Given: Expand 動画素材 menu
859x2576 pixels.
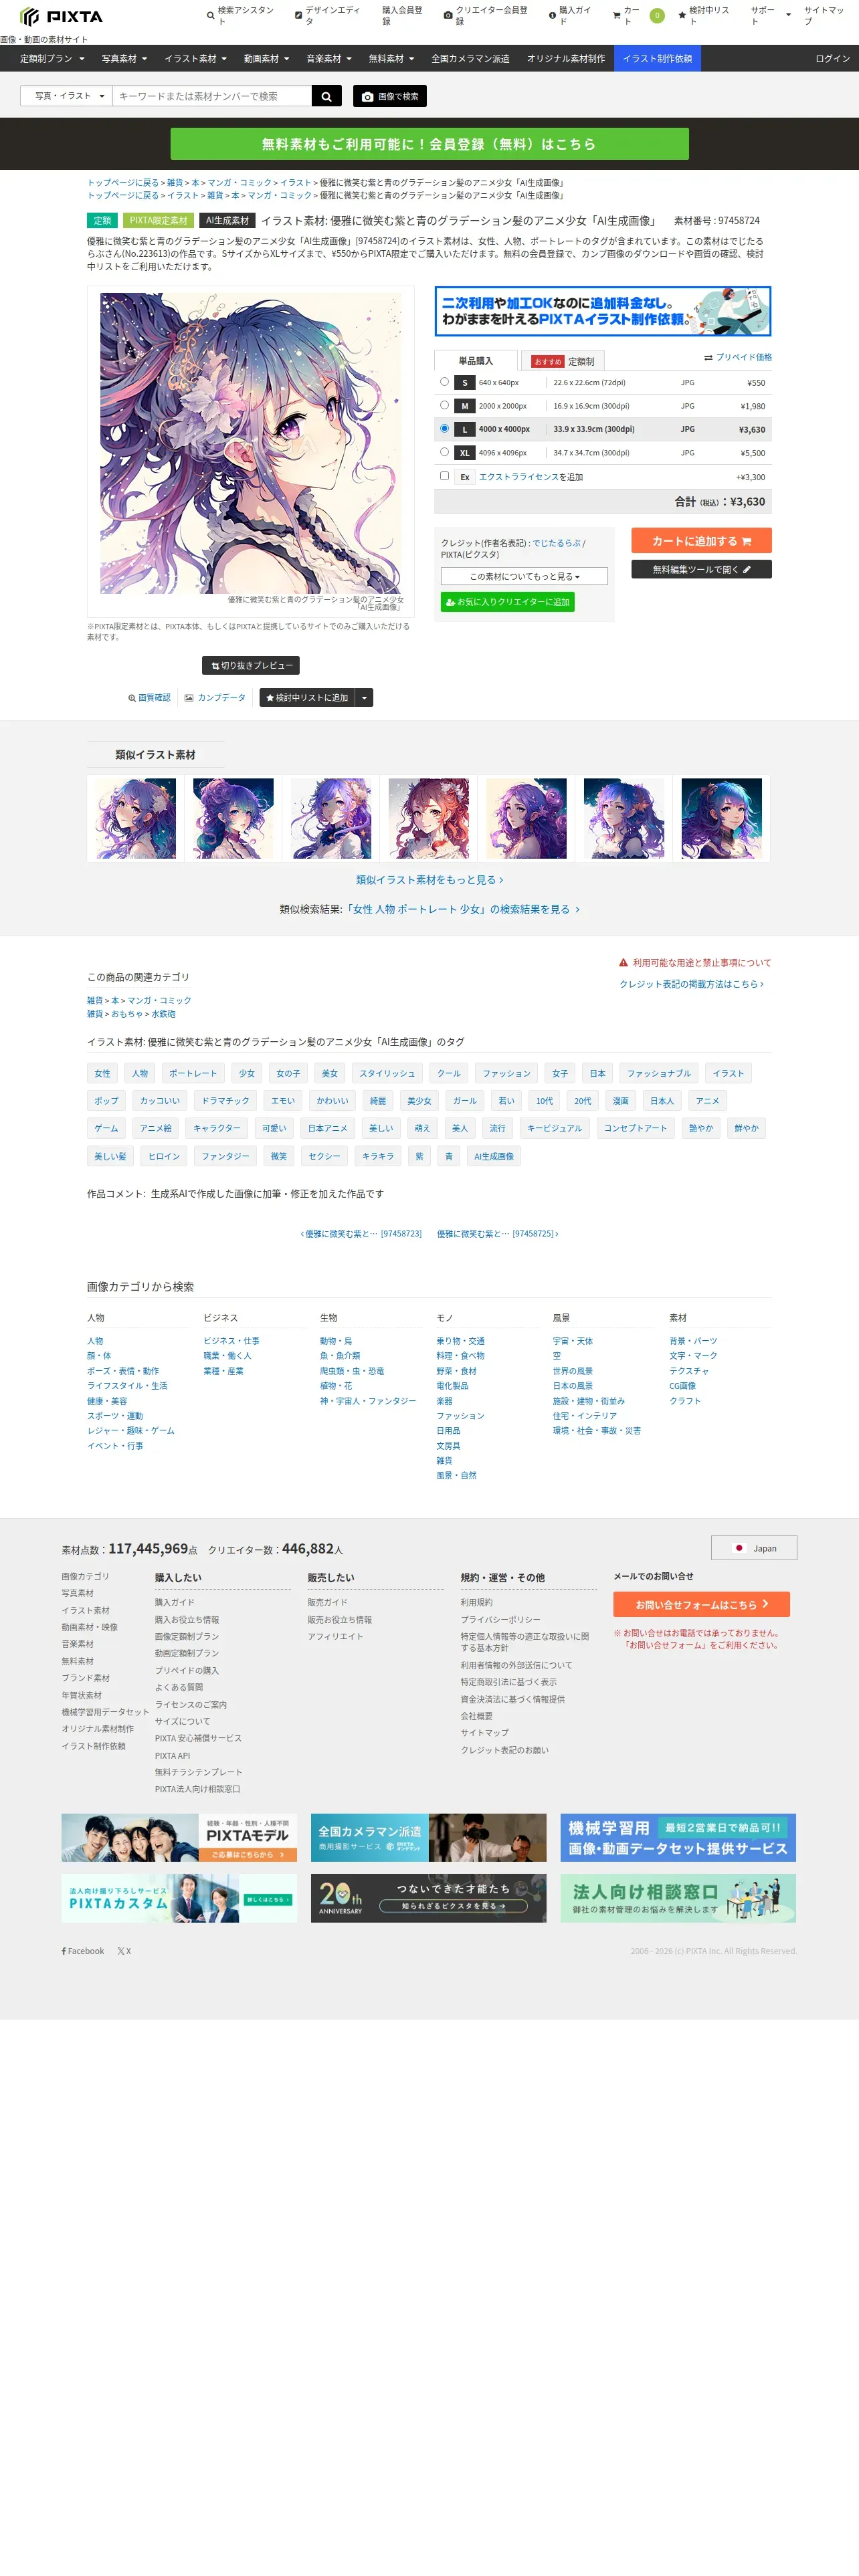Looking at the screenshot, I should pyautogui.click(x=266, y=59).
